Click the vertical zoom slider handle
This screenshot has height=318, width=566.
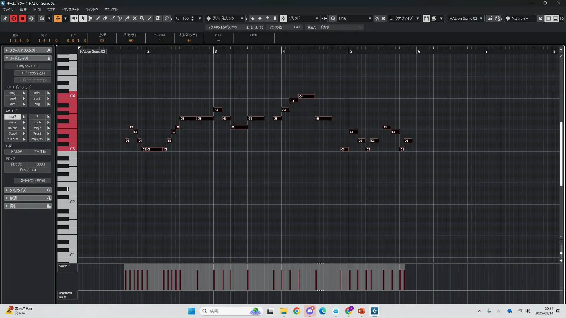(561, 253)
